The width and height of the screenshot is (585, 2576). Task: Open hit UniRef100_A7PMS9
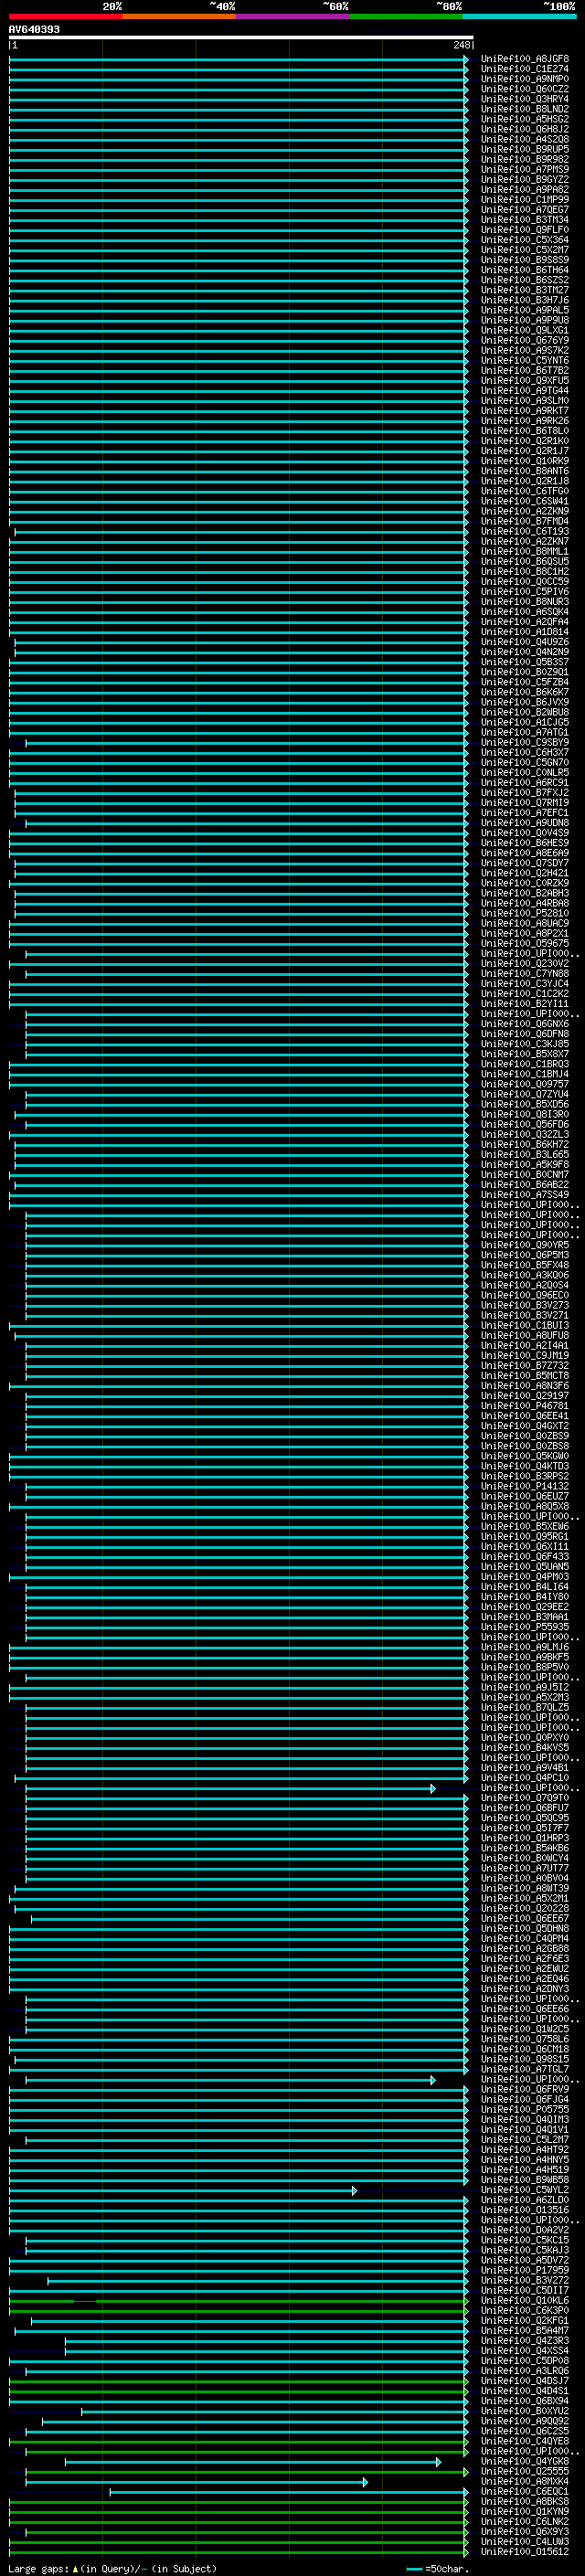tap(524, 169)
